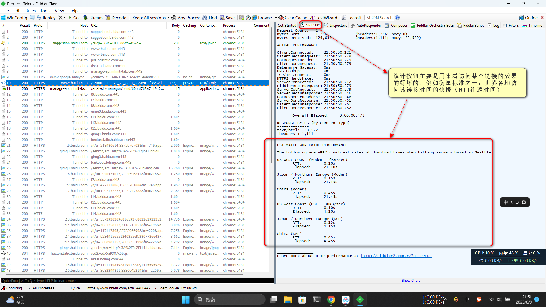Viewport: 546px width, 307px height.
Task: Click the blue help question icon
Action: point(397,18)
